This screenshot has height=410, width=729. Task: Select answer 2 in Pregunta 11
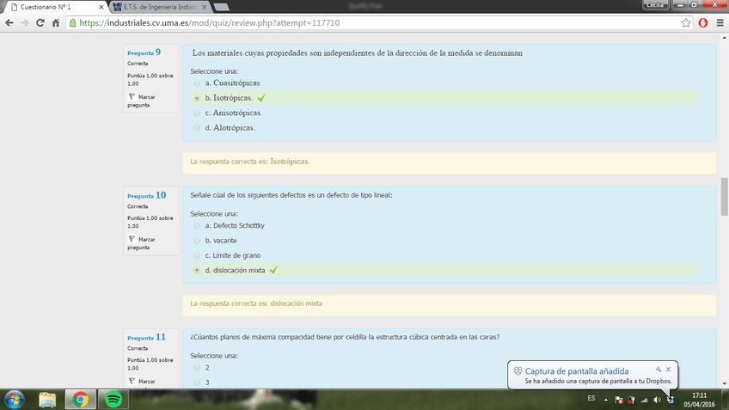coord(197,368)
